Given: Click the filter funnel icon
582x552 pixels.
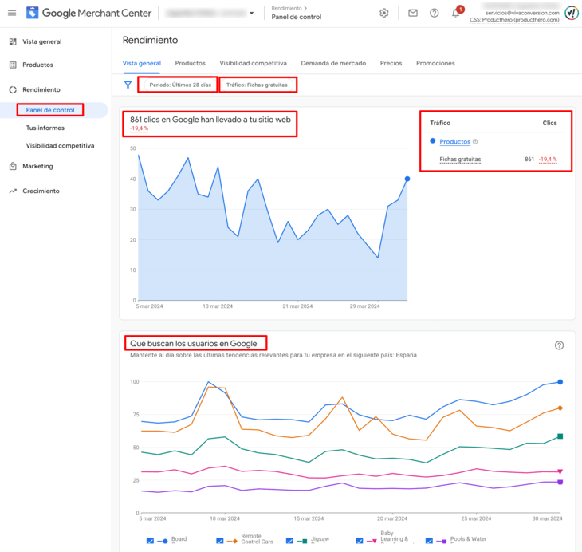Looking at the screenshot, I should click(128, 85).
